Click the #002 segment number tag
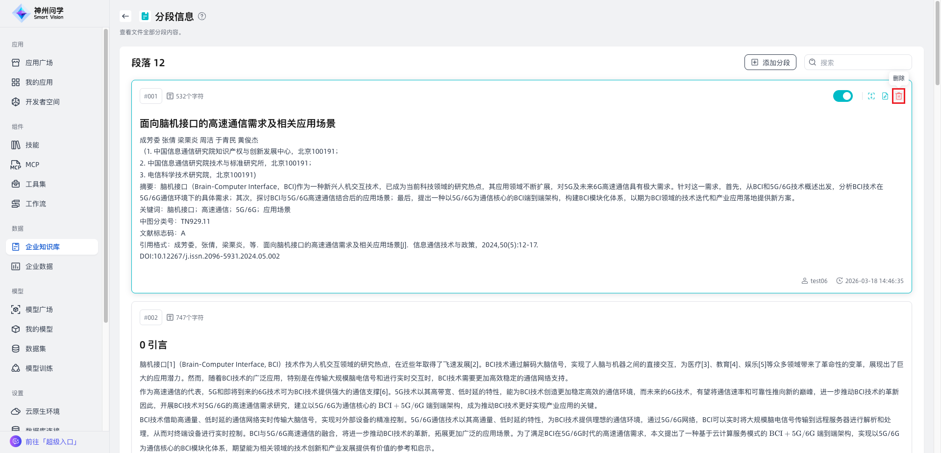Screen dimensions: 941x453 151,318
